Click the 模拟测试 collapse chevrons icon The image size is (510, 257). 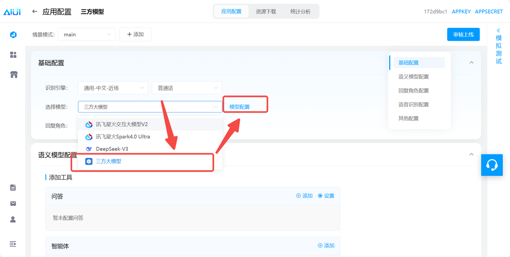click(x=498, y=30)
